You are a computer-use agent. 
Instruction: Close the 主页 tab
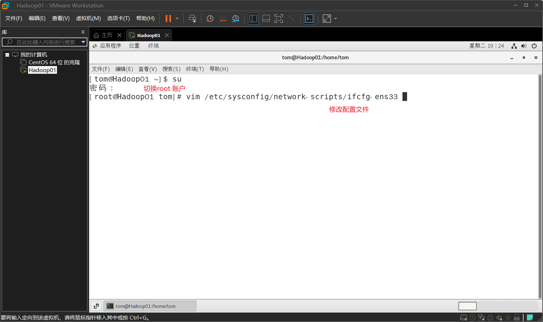pos(120,35)
